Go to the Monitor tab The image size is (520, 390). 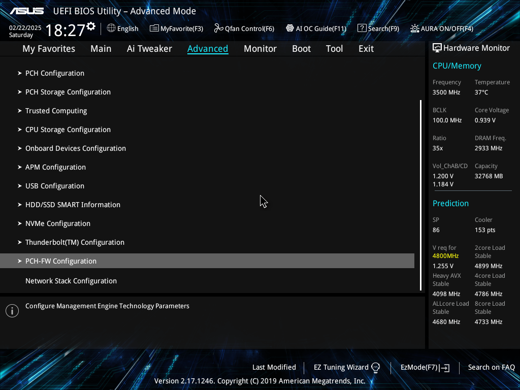click(260, 49)
